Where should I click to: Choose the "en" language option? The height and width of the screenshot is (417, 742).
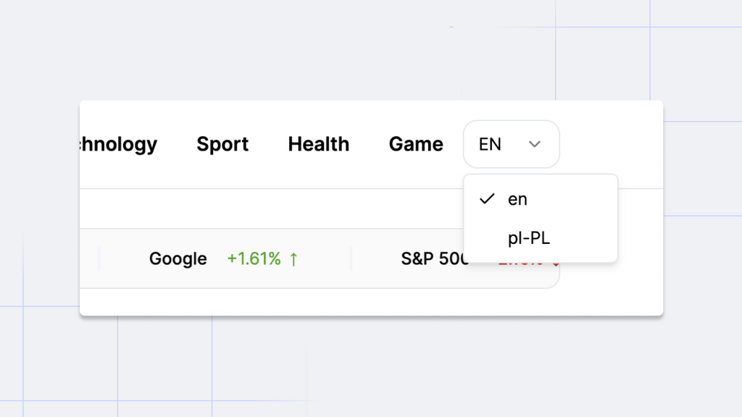(541, 199)
